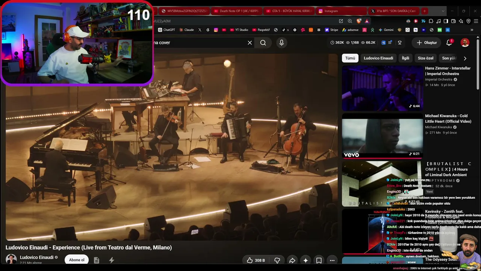481x271 pixels.
Task: Open the Ludovico Einaudi channel name link
Action: pyautogui.click(x=36, y=257)
